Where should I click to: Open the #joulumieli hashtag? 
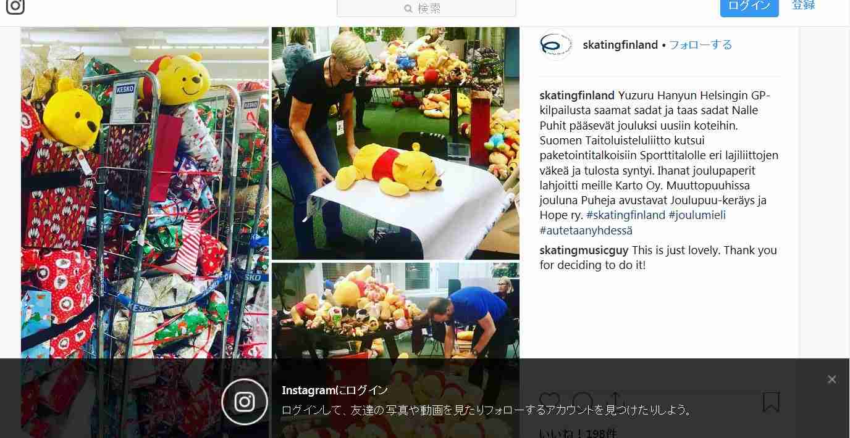point(697,215)
